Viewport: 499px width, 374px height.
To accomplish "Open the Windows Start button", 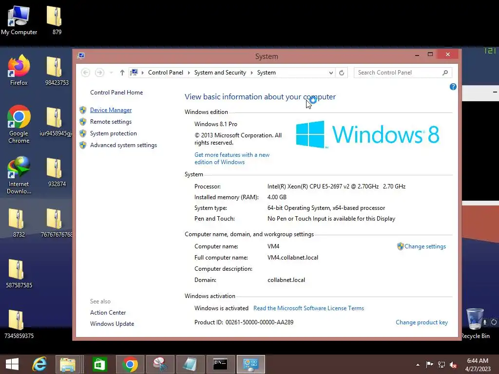I will tap(12, 364).
